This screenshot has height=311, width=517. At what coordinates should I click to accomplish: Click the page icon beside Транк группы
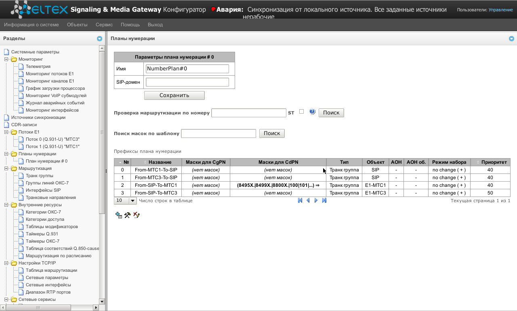tap(21, 176)
